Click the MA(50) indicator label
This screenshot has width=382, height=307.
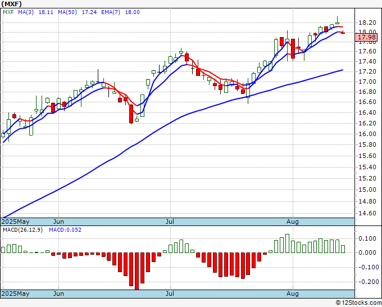coord(67,12)
